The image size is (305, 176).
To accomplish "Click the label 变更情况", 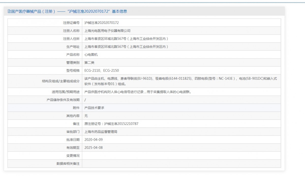I will 73,156.
